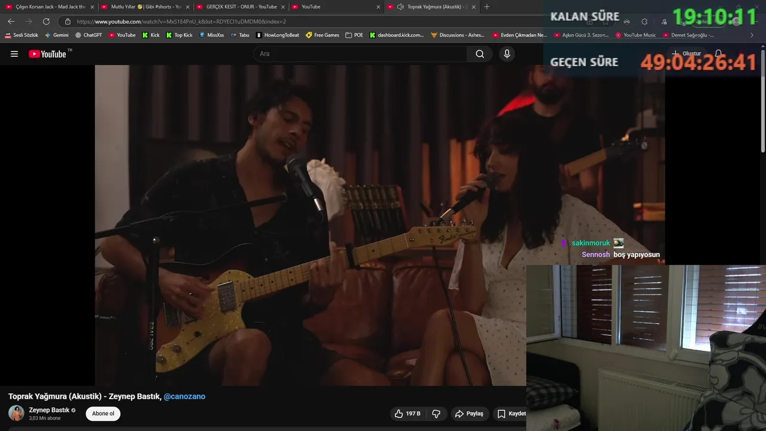Share the video with Paylaş
766x431 pixels.
click(x=469, y=414)
